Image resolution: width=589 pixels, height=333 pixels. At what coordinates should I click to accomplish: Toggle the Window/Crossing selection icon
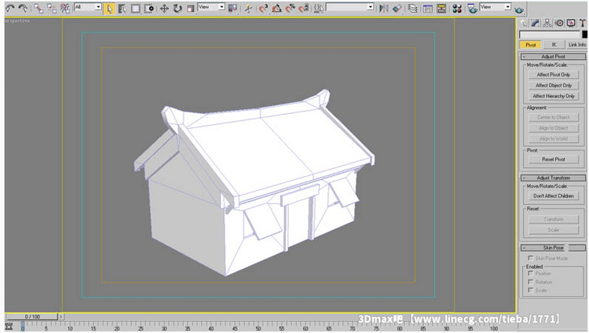[149, 9]
